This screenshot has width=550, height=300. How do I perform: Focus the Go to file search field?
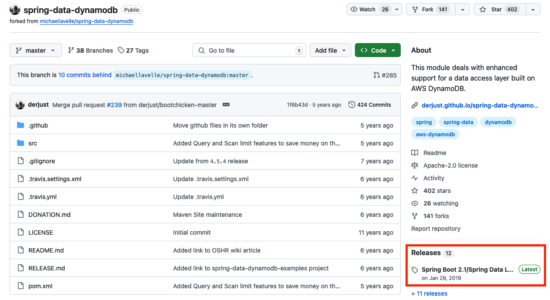pyautogui.click(x=249, y=51)
